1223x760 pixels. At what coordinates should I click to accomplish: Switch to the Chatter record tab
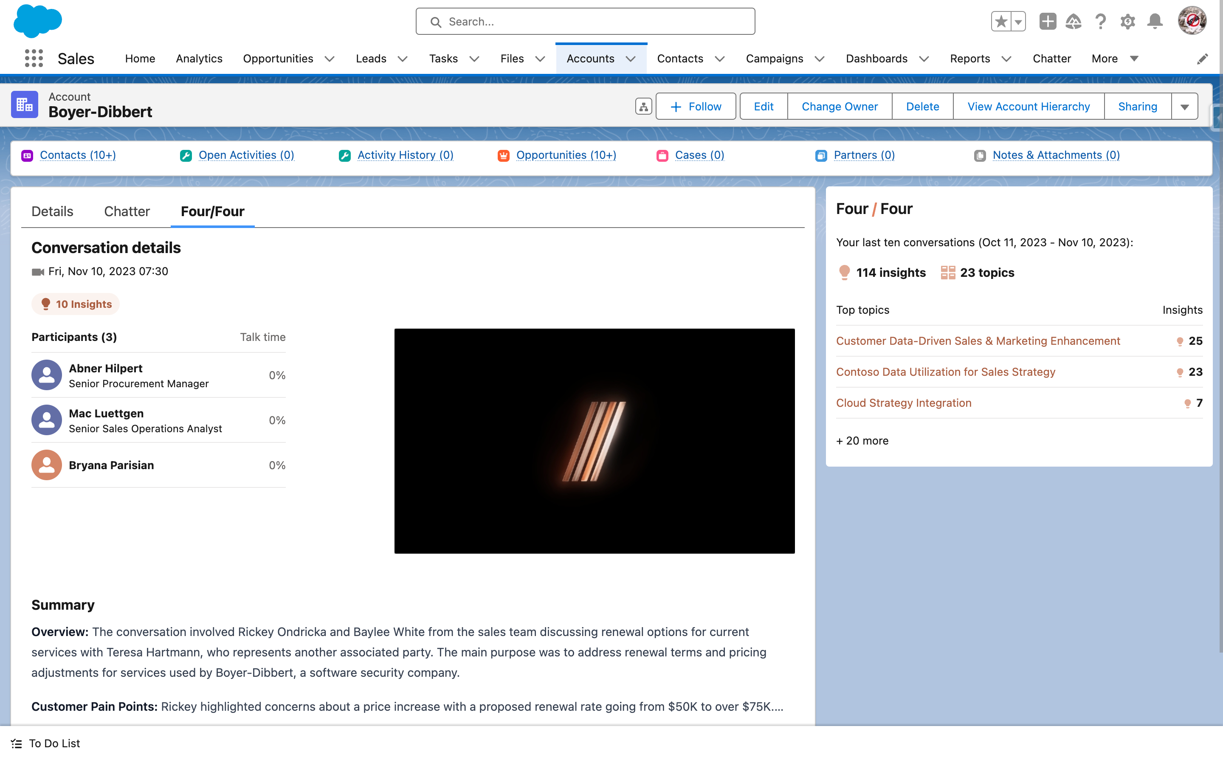(x=127, y=211)
